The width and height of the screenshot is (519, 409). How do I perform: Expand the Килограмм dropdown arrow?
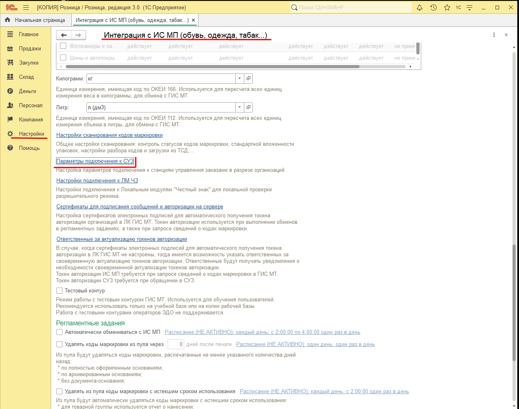coord(240,78)
